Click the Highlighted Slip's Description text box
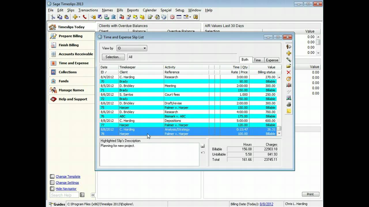The height and width of the screenshot is (207, 369). coord(149,154)
